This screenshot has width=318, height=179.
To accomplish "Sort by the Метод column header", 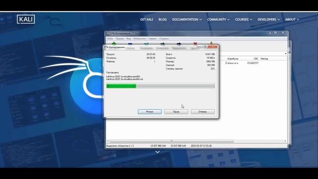I will pos(264,59).
